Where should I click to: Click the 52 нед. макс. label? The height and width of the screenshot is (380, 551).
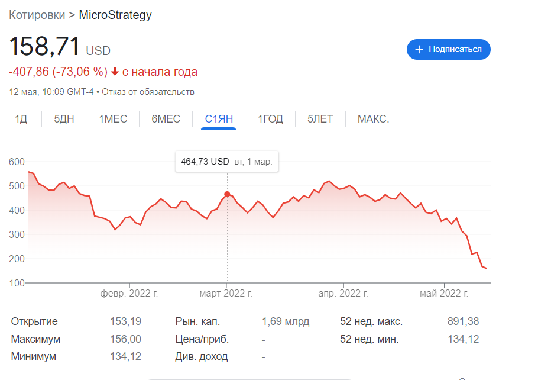click(371, 321)
